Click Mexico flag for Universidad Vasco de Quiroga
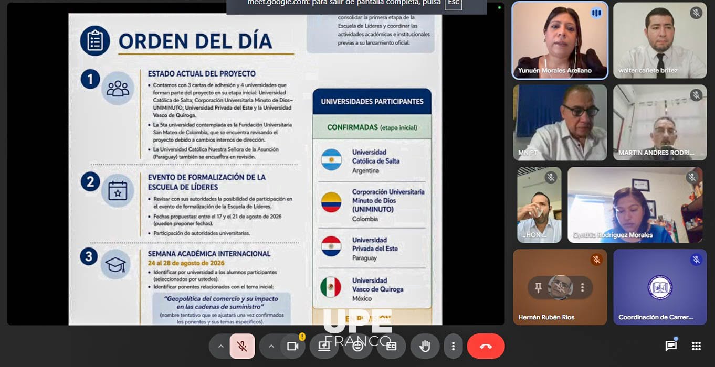Image resolution: width=715 pixels, height=367 pixels. [331, 287]
